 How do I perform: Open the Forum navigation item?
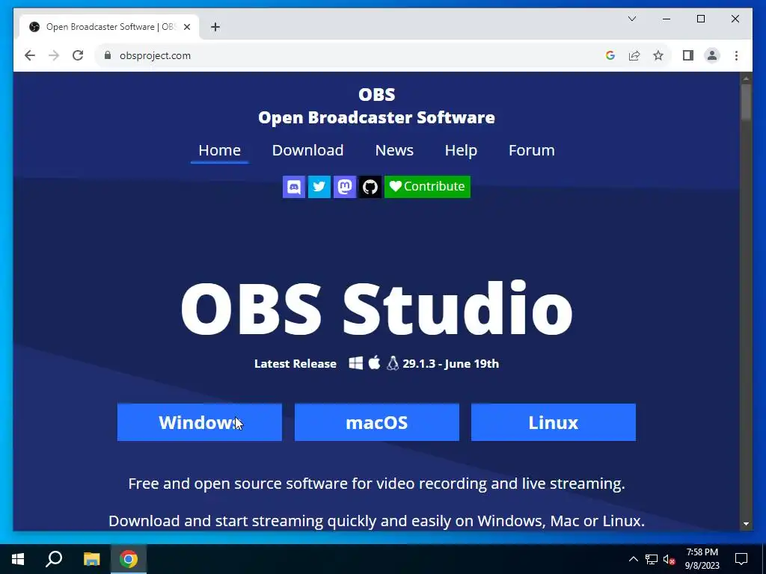532,150
